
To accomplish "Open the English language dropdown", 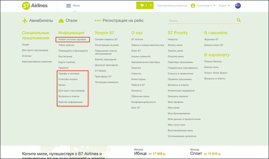I will [224, 6].
